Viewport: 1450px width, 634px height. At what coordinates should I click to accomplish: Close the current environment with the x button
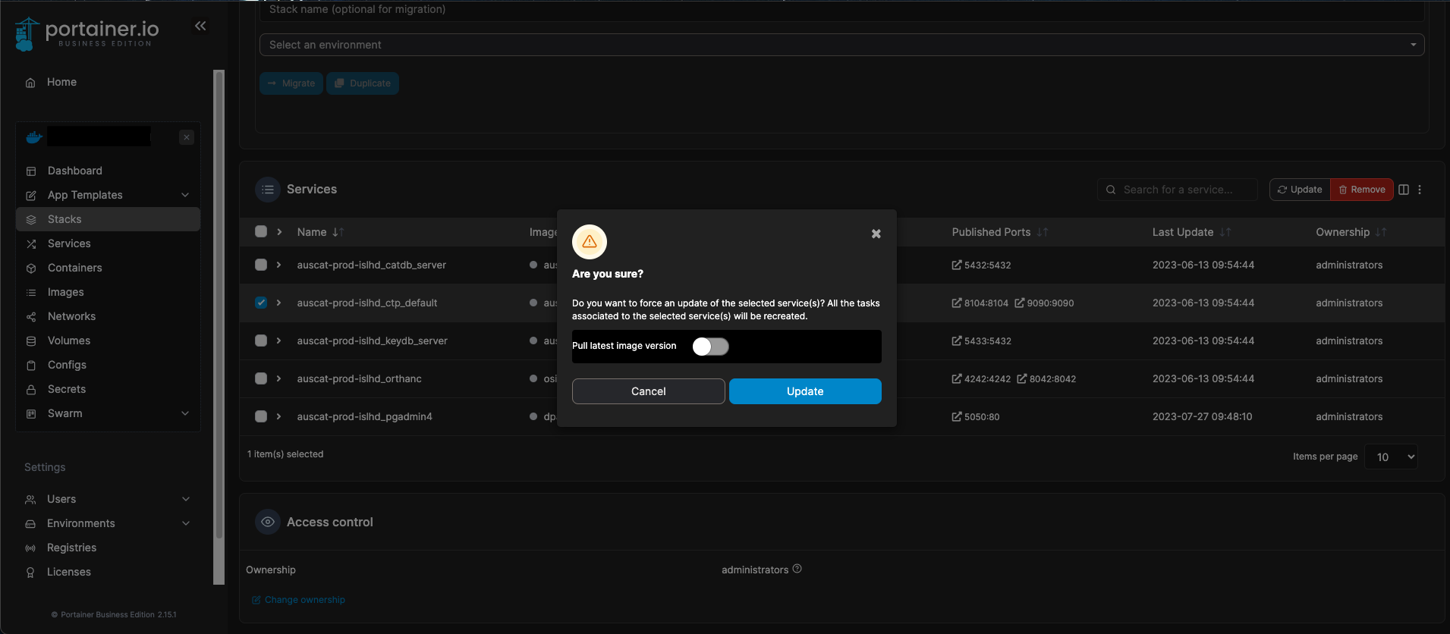187,137
